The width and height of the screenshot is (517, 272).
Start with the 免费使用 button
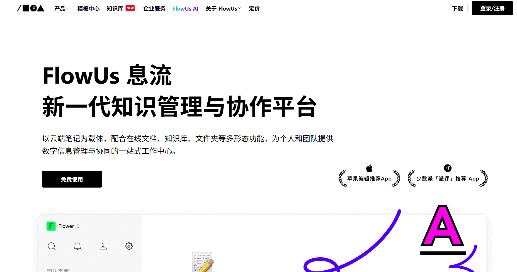pos(72,179)
